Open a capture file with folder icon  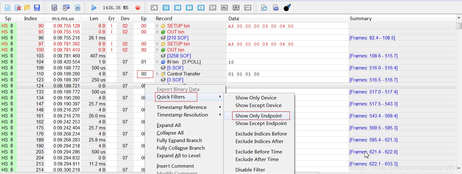(x=27, y=8)
